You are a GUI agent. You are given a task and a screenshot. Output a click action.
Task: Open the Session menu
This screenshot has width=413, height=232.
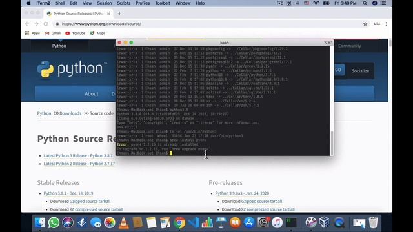coord(105,3)
